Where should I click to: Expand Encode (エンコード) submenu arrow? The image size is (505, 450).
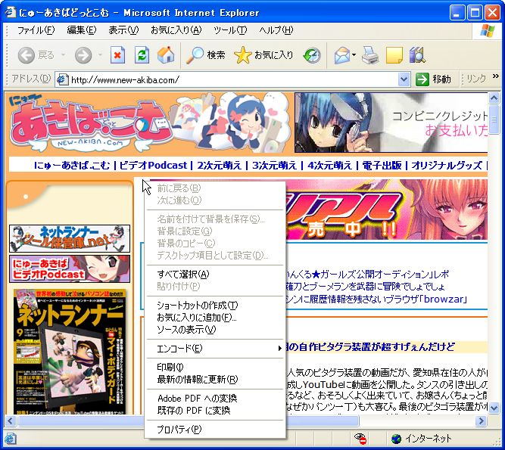pos(280,349)
